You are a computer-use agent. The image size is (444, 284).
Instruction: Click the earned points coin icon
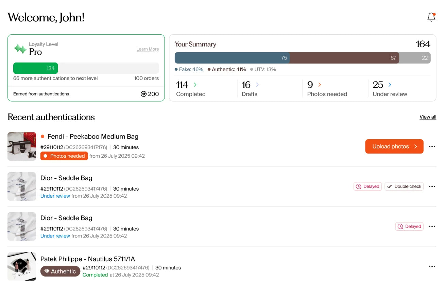(x=143, y=94)
